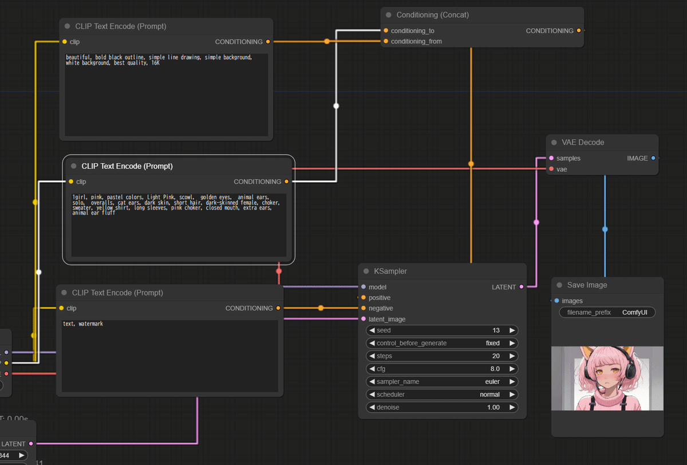The width and height of the screenshot is (687, 465).
Task: Collapse the Conditioning (Concat) node via its title dot
Action: 389,15
